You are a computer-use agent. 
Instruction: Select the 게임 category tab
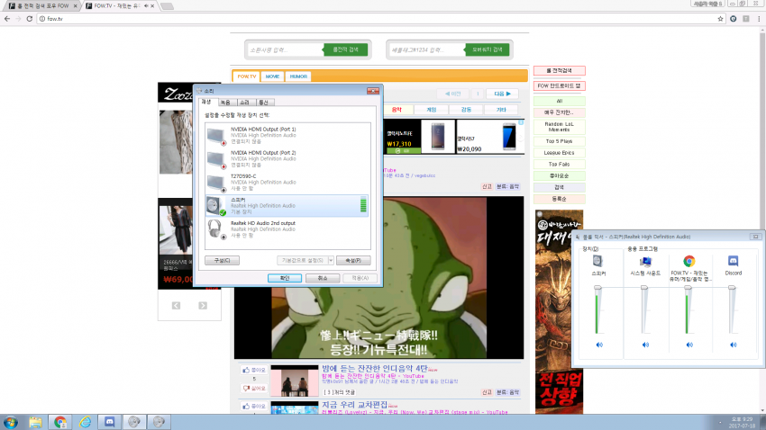coord(432,110)
